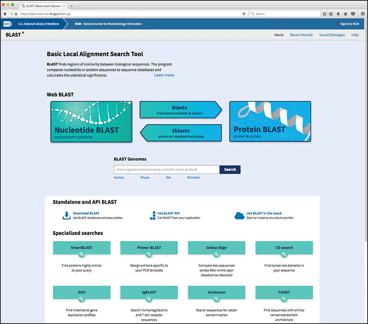The image size is (368, 324).
Task: Open the tblastn arrow button
Action: point(181,133)
